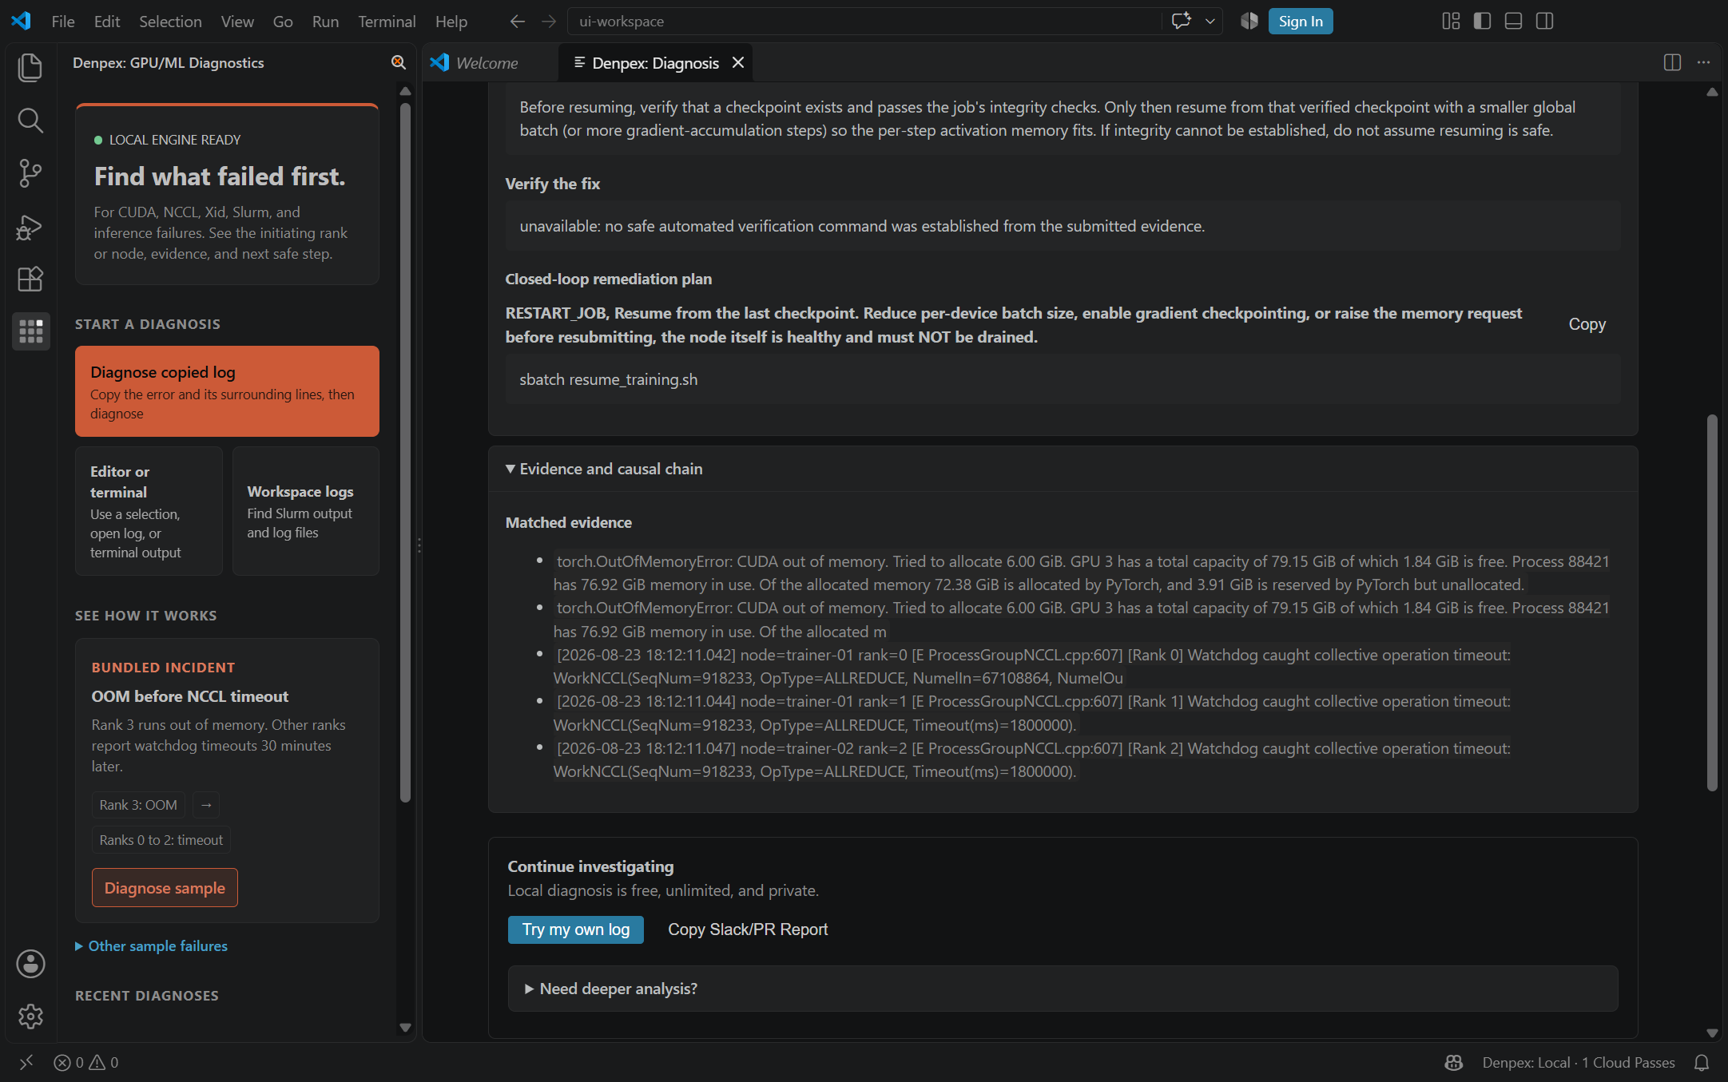The height and width of the screenshot is (1082, 1728).
Task: Open the chat dropdown chevron in the title bar
Action: pyautogui.click(x=1210, y=21)
